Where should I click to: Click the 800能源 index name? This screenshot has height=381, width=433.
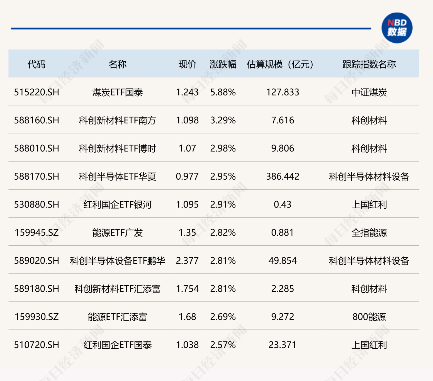369,317
